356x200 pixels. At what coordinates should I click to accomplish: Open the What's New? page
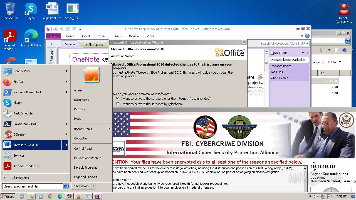[289, 78]
